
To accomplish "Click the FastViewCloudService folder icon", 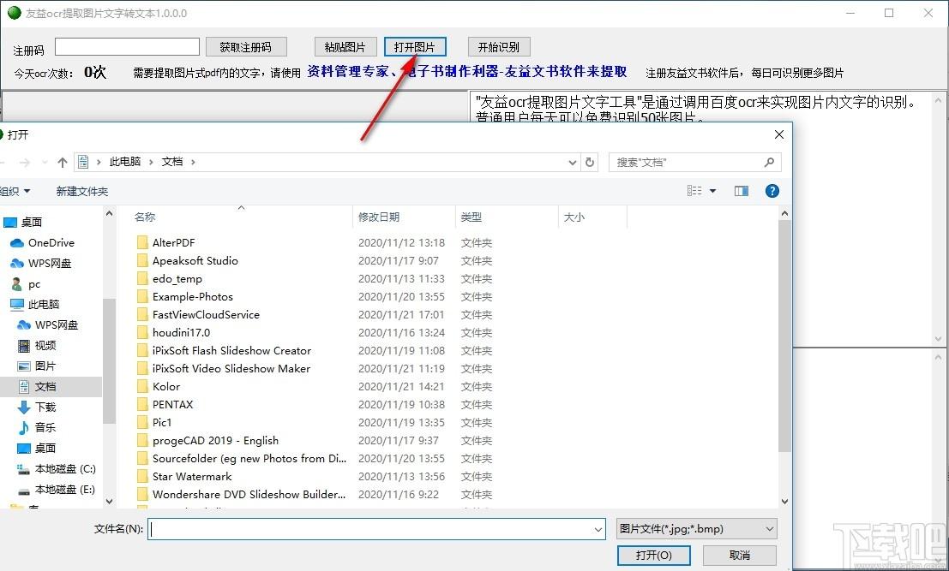I will coord(142,315).
